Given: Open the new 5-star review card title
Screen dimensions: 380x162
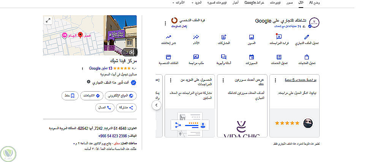Looking at the screenshot, I should (x=301, y=80).
